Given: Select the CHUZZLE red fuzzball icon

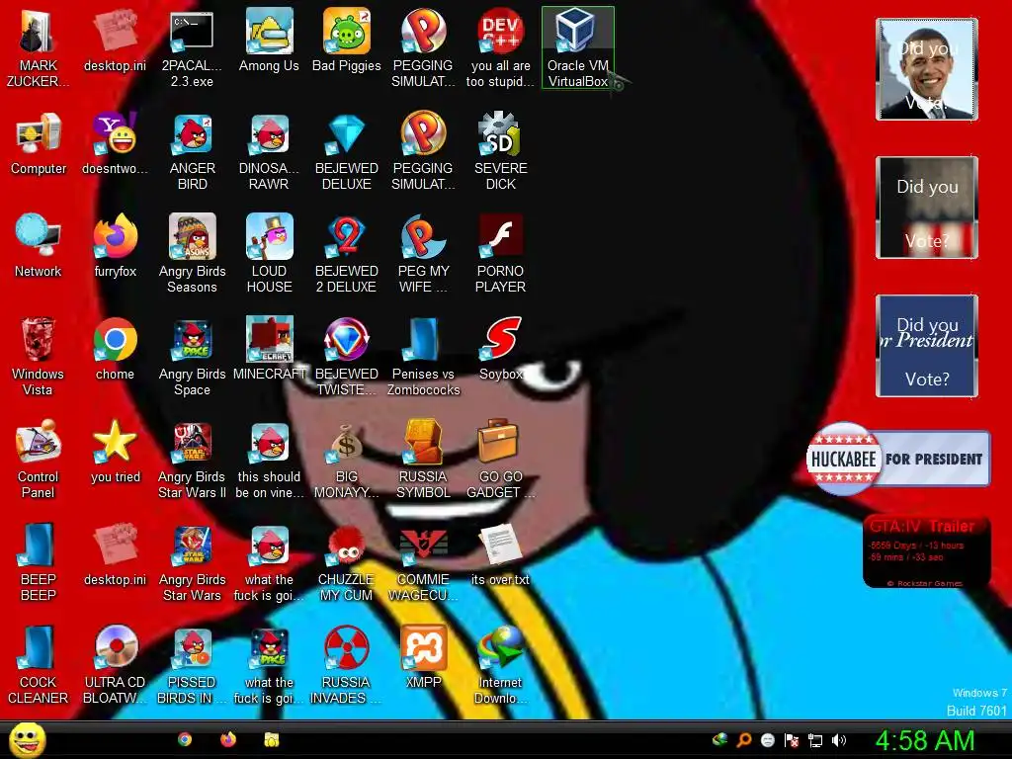Looking at the screenshot, I should (x=347, y=561).
